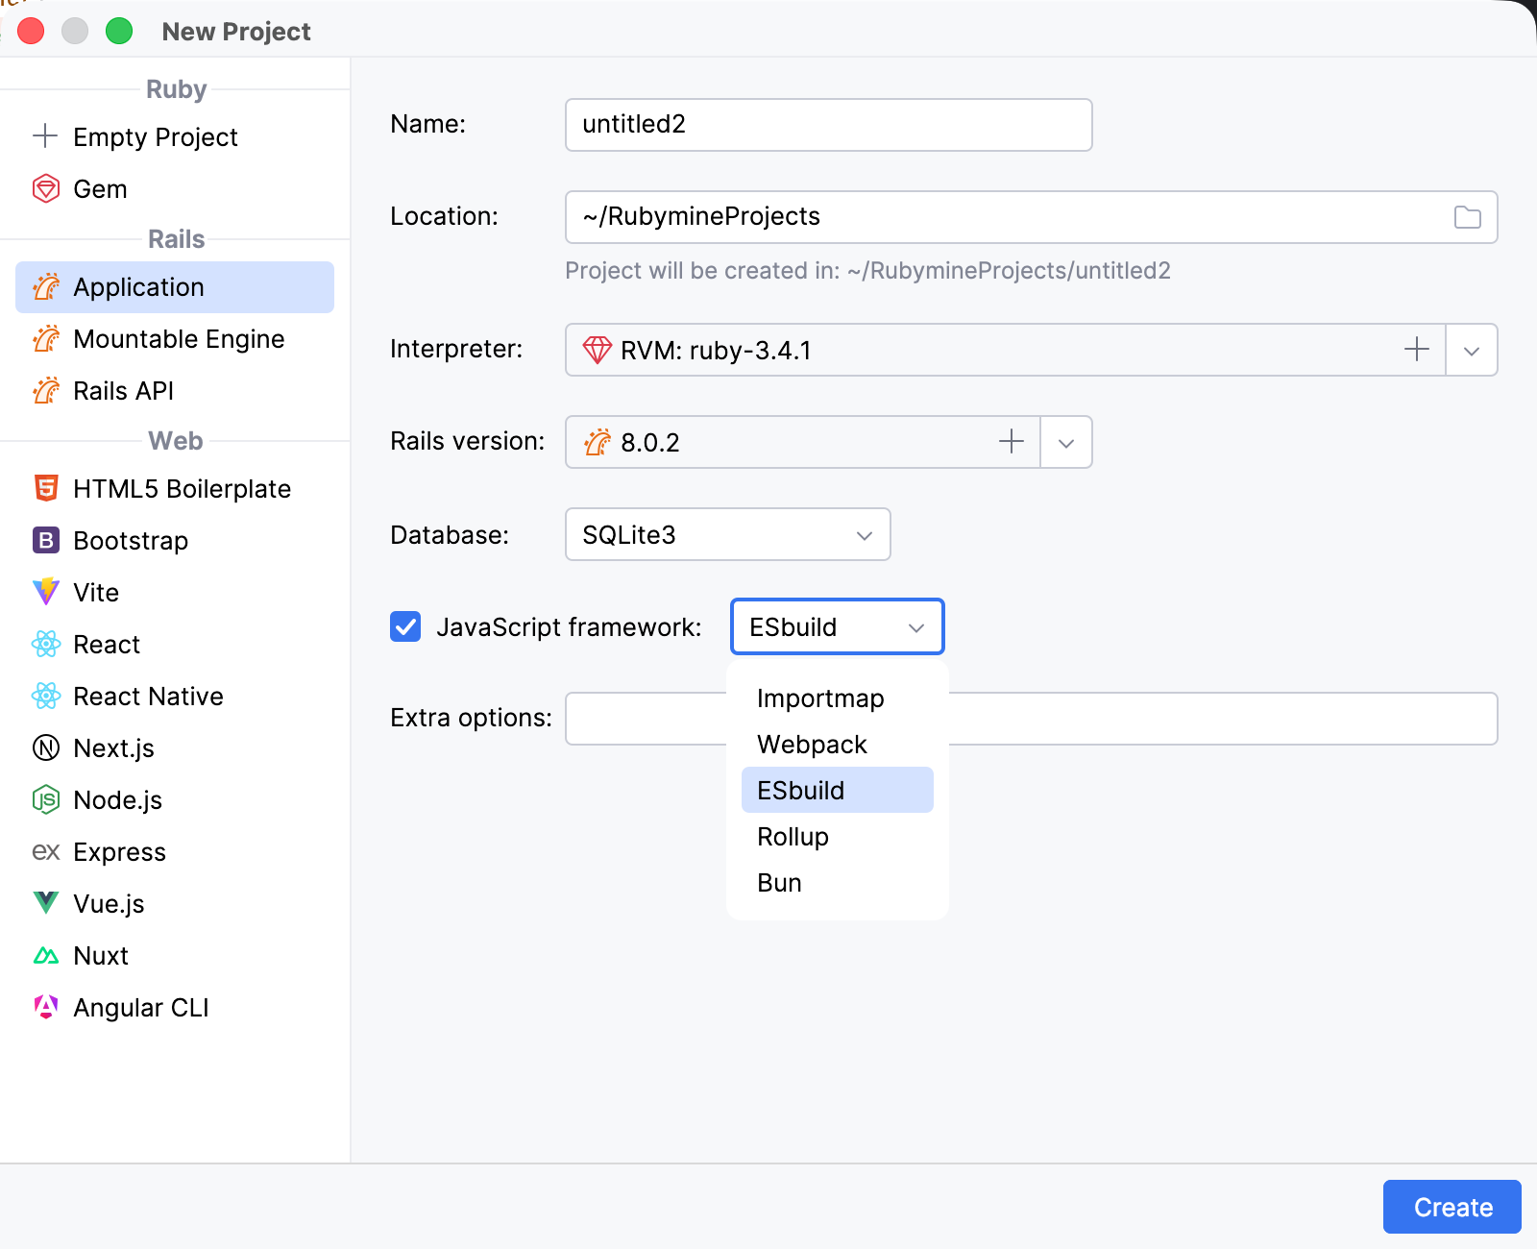Viewport: 1537px width, 1249px height.
Task: Click the Express ex icon
Action: 46,851
